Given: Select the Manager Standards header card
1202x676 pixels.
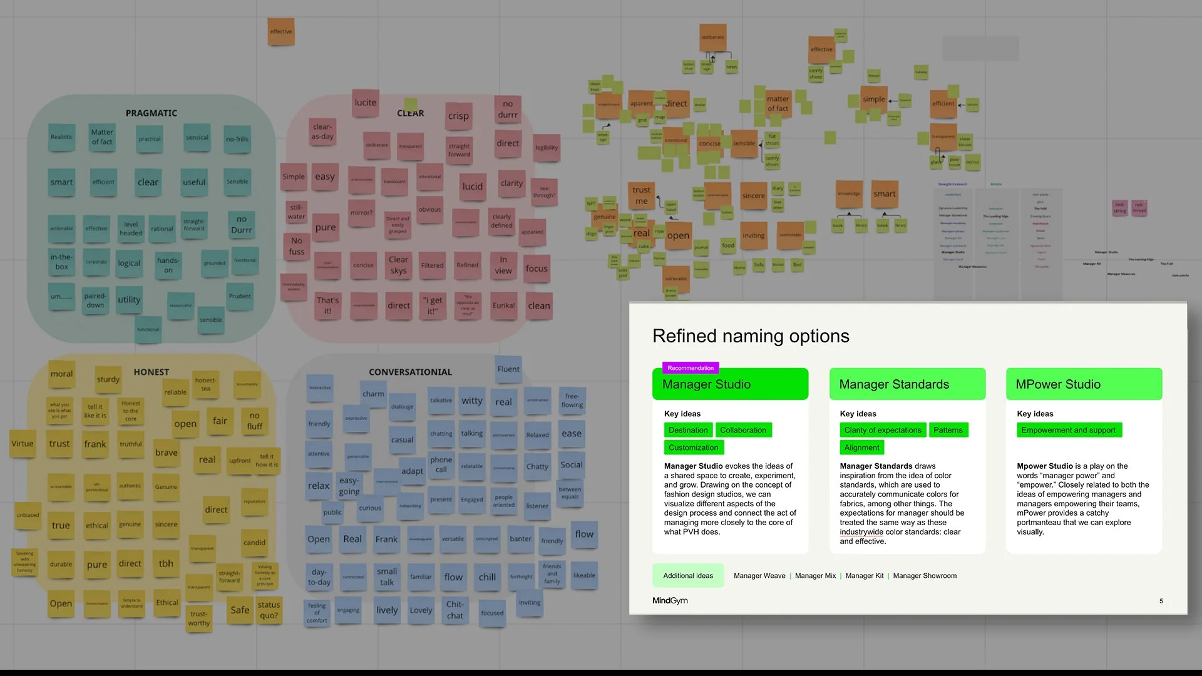Looking at the screenshot, I should pyautogui.click(x=907, y=384).
